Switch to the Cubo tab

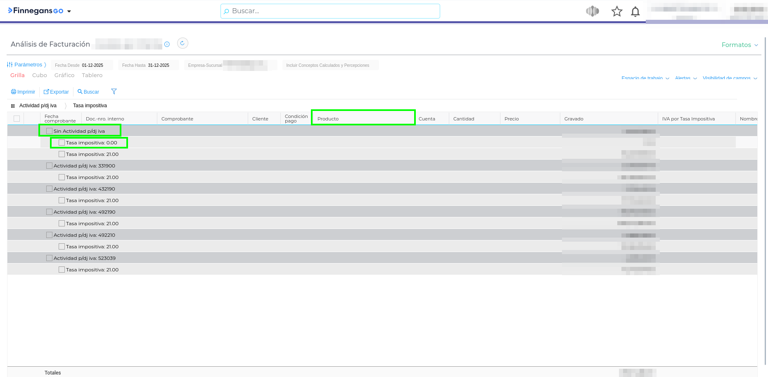click(x=40, y=75)
